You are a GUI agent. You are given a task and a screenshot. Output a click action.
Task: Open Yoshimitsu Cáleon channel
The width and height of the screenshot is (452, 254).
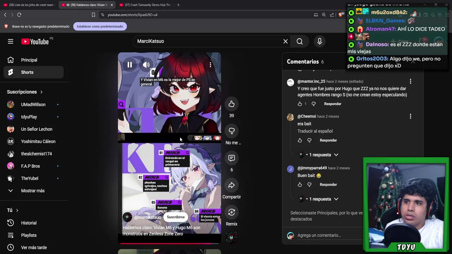click(x=34, y=141)
